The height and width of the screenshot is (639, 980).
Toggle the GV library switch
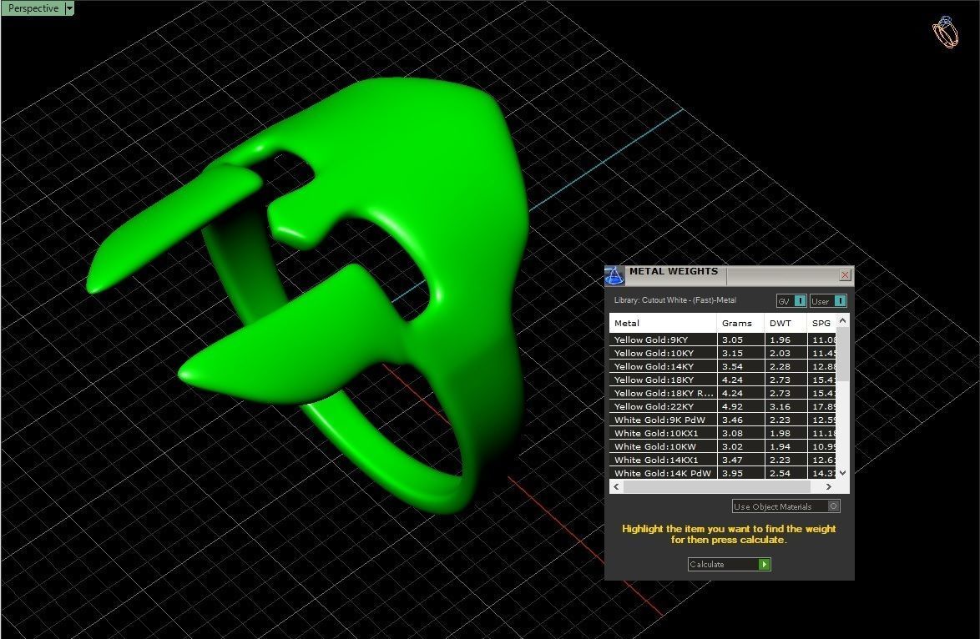click(791, 301)
